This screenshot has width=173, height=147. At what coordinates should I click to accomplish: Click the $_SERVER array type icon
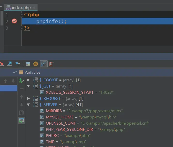click(x=35, y=105)
